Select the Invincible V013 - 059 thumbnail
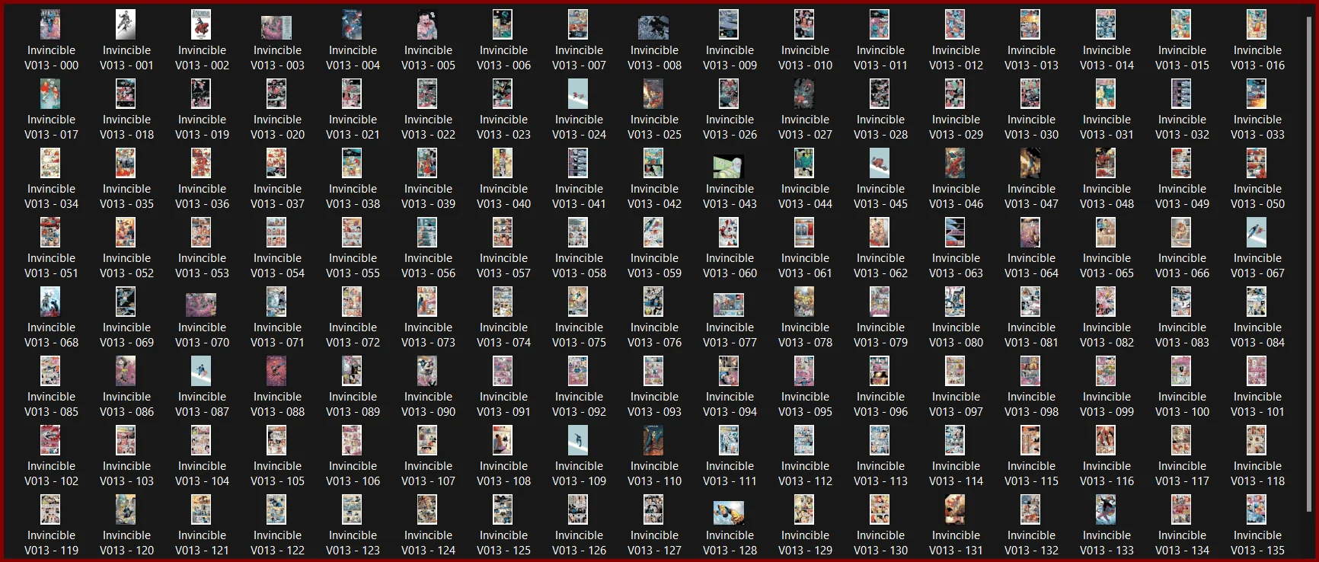 coord(653,232)
